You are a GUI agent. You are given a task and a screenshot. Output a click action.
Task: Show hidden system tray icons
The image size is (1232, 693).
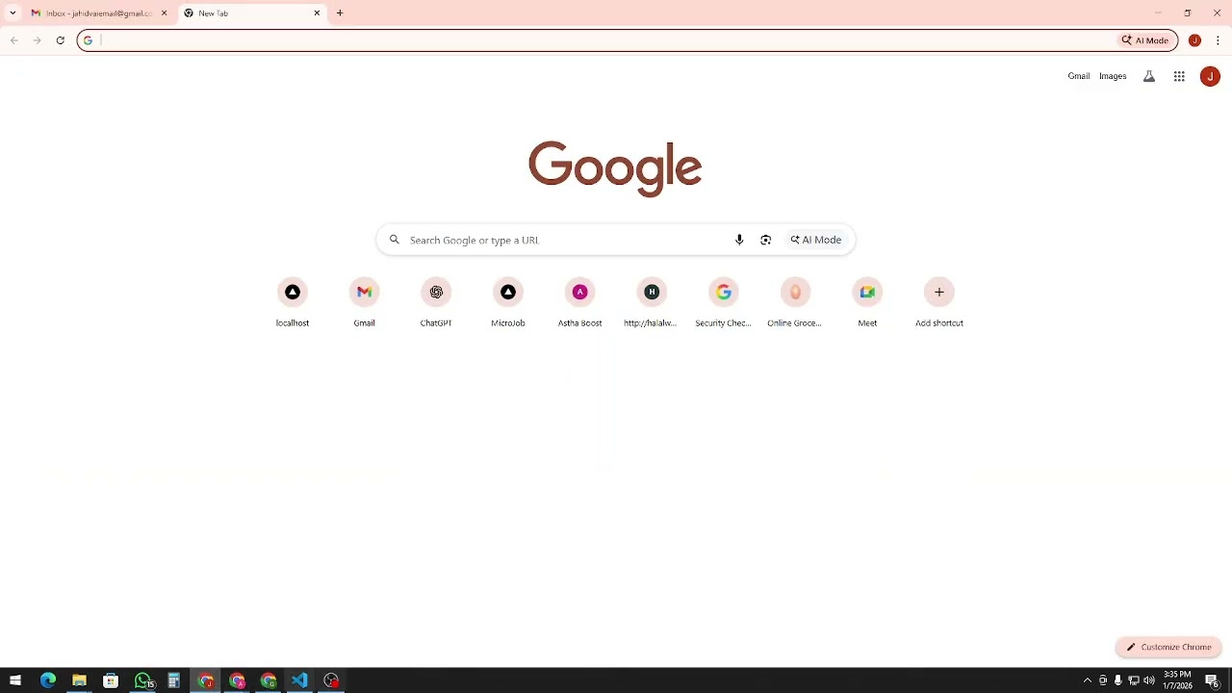(x=1088, y=680)
